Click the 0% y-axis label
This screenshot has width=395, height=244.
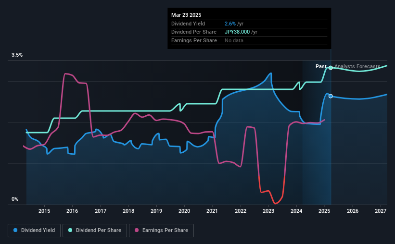15,199
